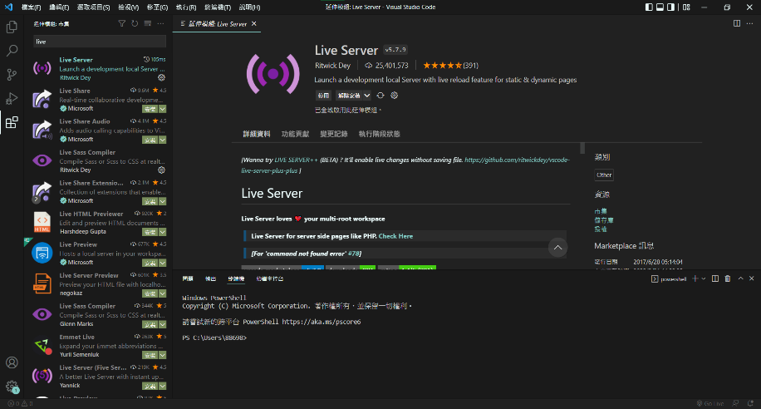Click the extension search box containing live
761x409 pixels.
pos(100,42)
